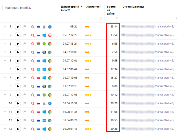This screenshot has height=133, width=177.
Task: Click the Android icon in row 3
Action: point(44,44)
